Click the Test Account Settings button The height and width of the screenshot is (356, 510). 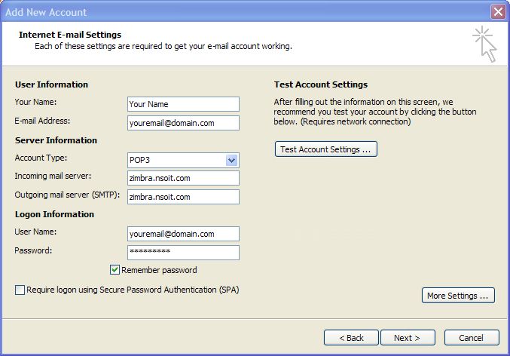coord(326,149)
